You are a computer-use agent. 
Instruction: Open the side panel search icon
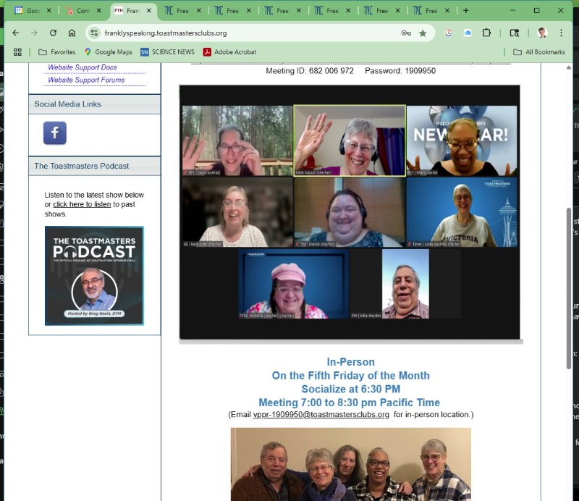pyautogui.click(x=515, y=33)
